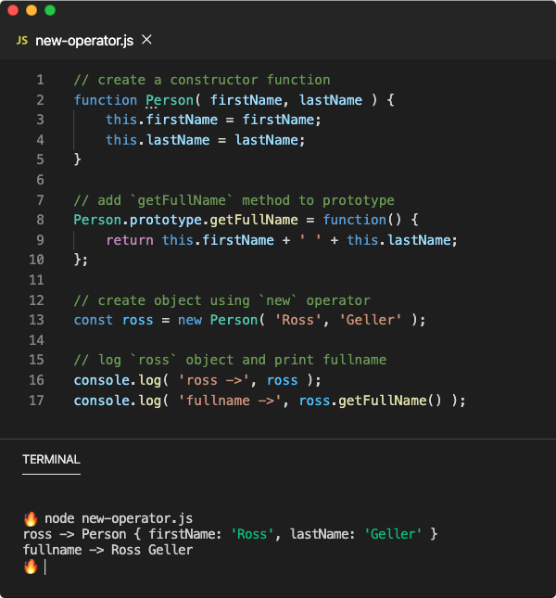Open the TERMINAL panel tab
The height and width of the screenshot is (598, 556).
click(x=52, y=459)
